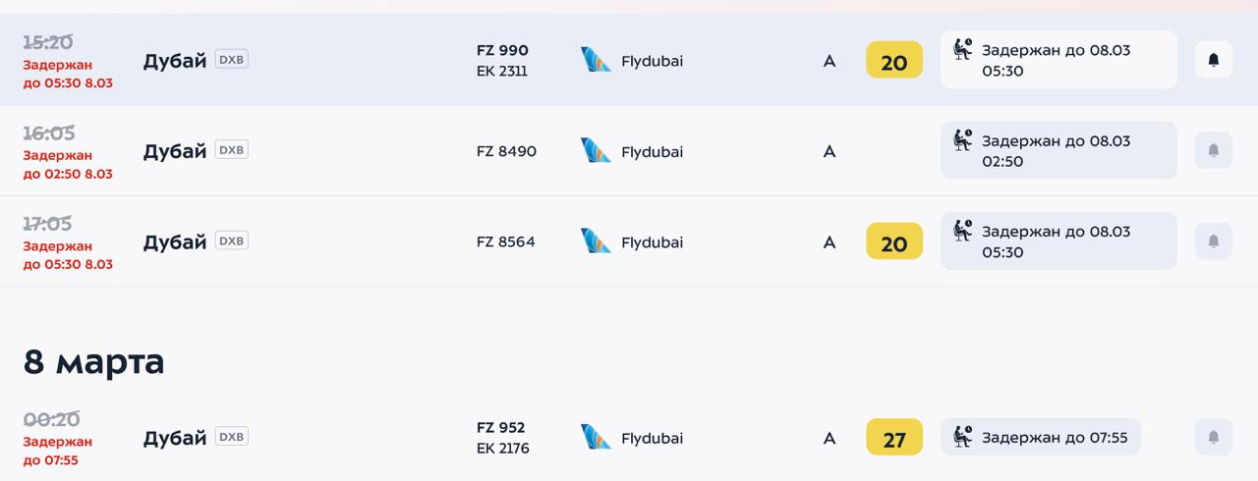This screenshot has height=481, width=1258.
Task: Click Flydubai logo in FZ 8564 row
Action: 596,241
